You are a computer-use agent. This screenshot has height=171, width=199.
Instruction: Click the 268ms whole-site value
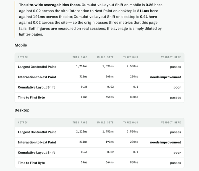click(x=110, y=77)
